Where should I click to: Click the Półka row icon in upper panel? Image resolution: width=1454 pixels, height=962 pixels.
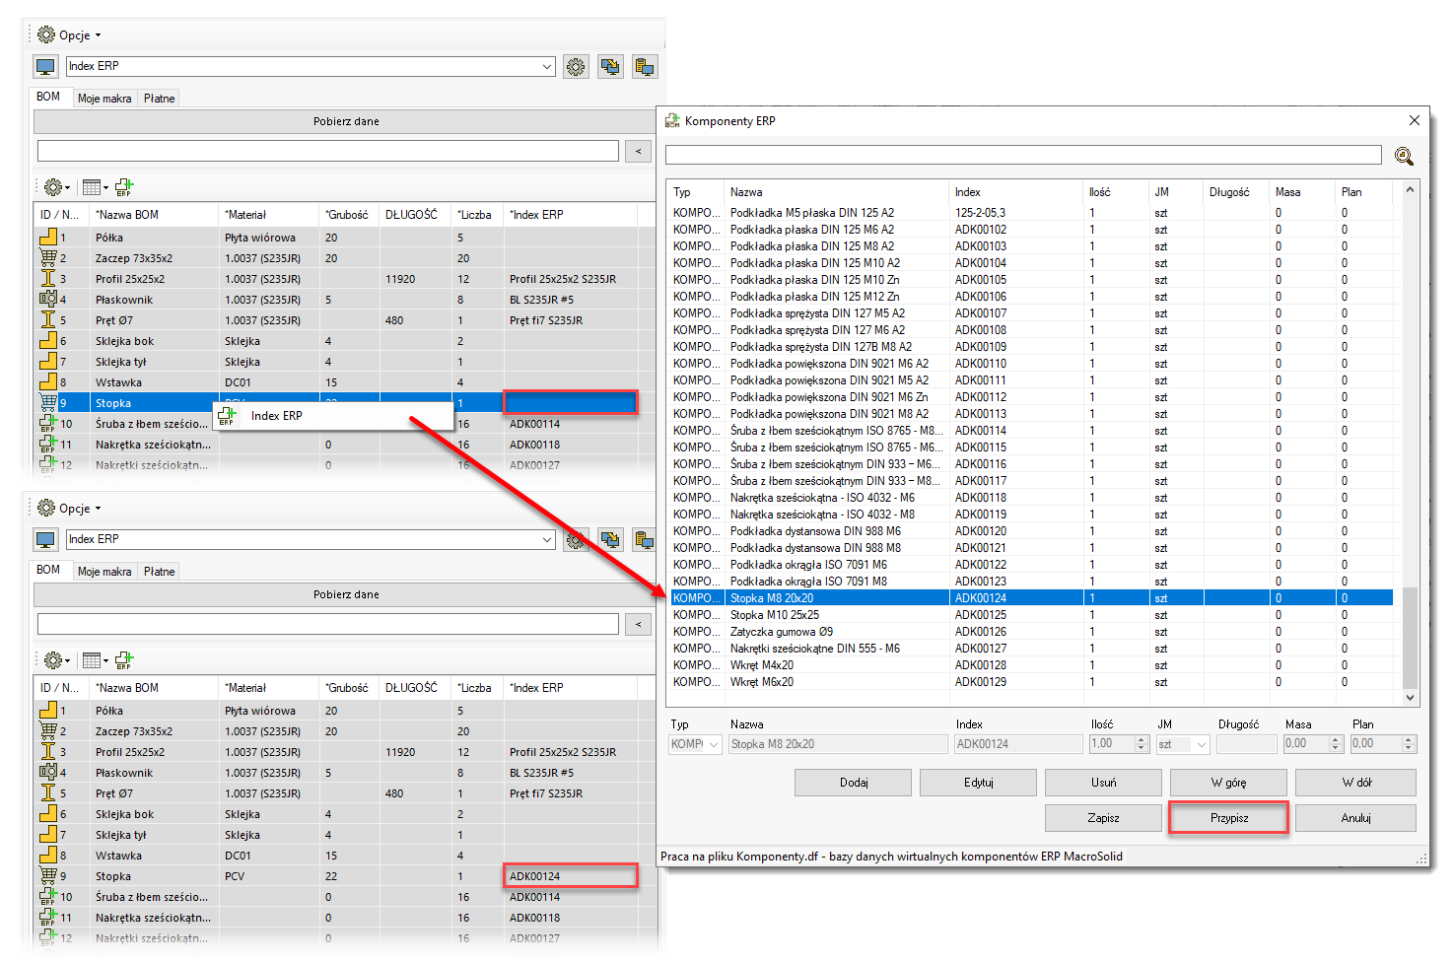(48, 238)
